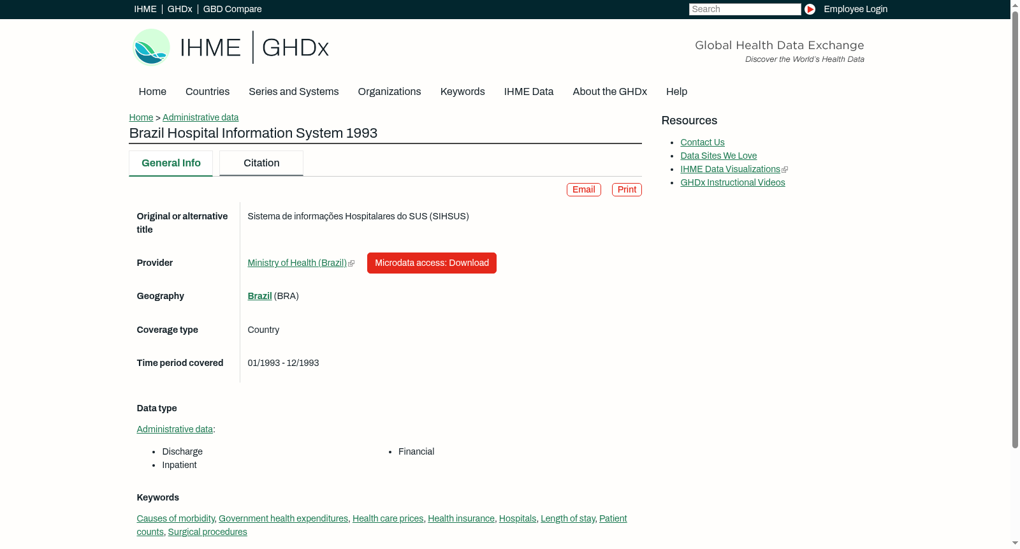Click the Email button
Image resolution: width=1020 pixels, height=549 pixels.
584,189
